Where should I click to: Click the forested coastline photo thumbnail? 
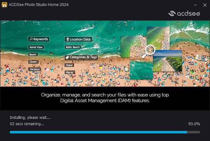coord(167,61)
